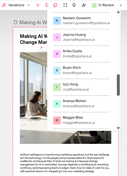Click maggie@typeface.ai email text
This screenshot has height=176, width=127.
[x=79, y=123]
